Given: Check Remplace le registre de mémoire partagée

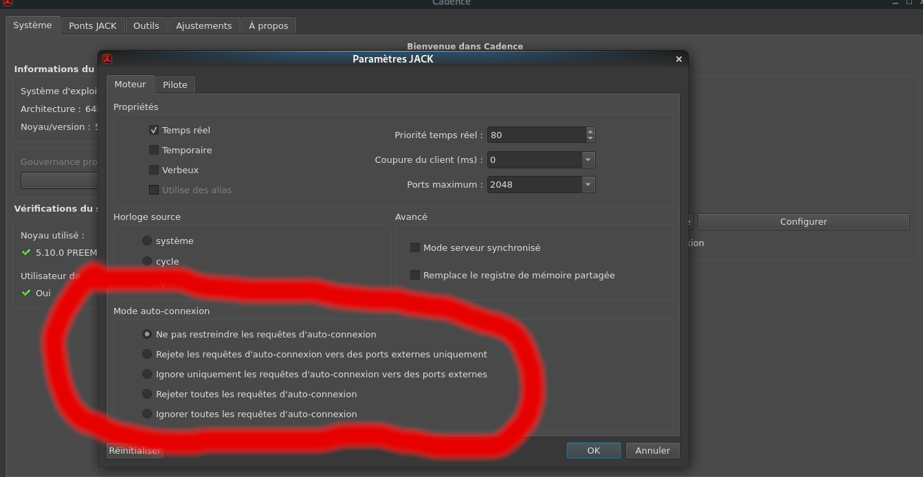Looking at the screenshot, I should (415, 275).
